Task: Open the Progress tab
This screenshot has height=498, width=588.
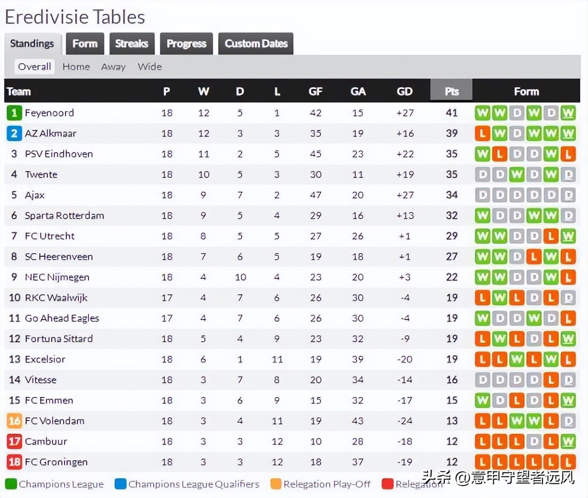Action: tap(186, 44)
